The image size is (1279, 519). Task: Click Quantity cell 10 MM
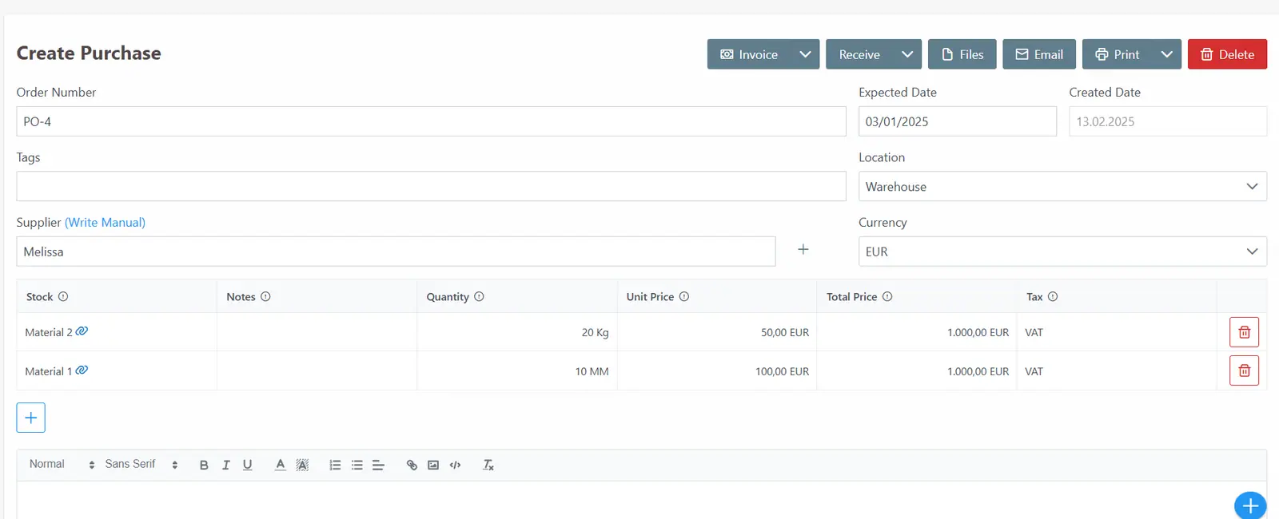pos(516,371)
